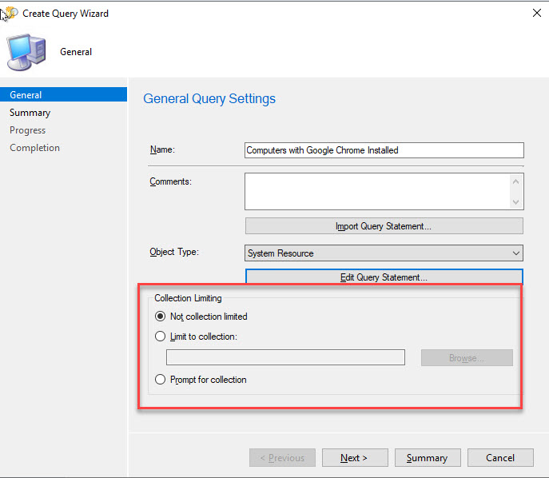Viewport: 549px width, 478px height.
Task: Click into the Name text field
Action: [384, 150]
